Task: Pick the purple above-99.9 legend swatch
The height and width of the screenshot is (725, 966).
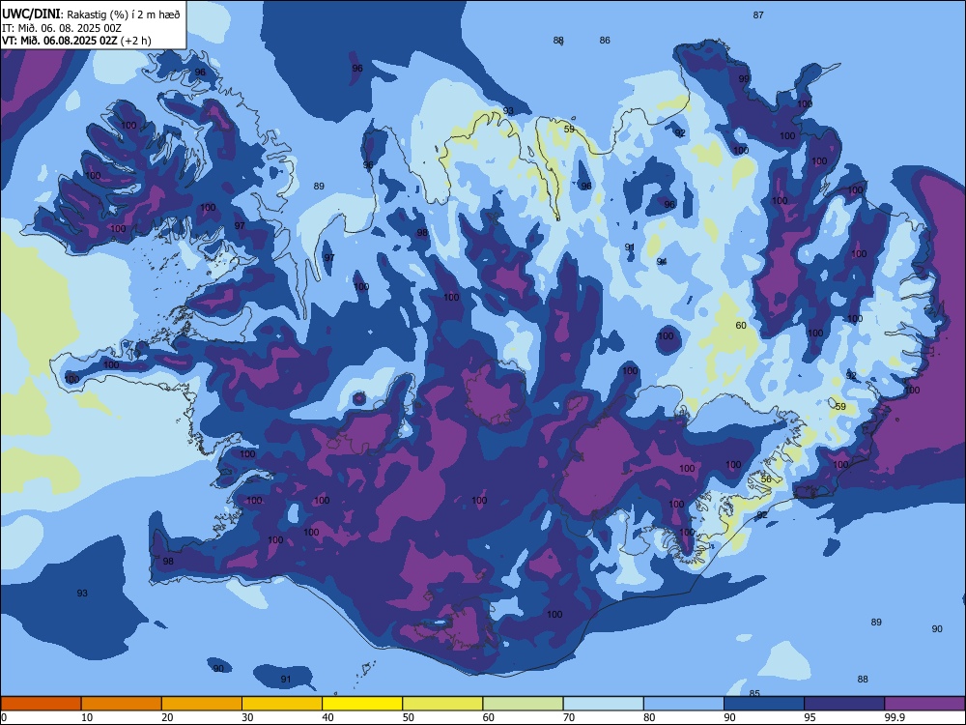Action: coord(924,704)
